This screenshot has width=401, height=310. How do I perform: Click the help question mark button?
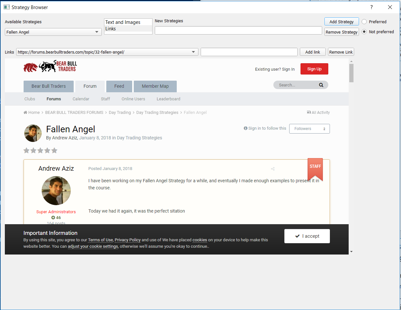(x=371, y=7)
